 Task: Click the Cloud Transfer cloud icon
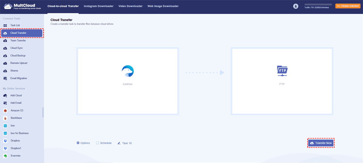point(5,33)
